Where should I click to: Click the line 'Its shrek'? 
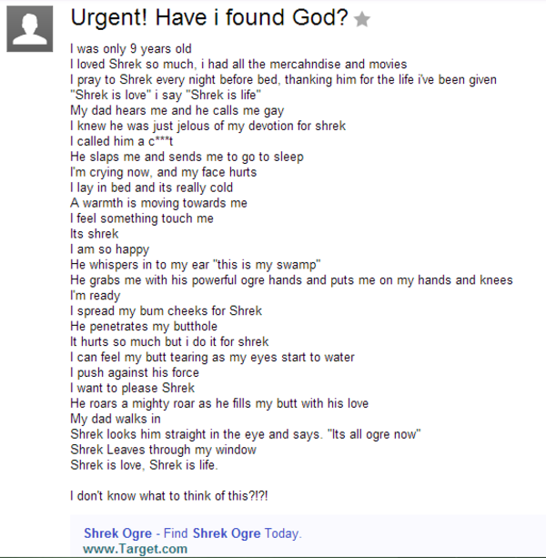click(95, 233)
